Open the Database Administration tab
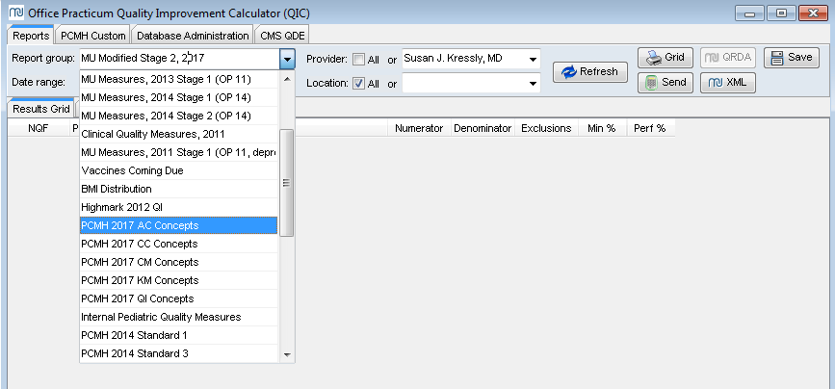Viewport: 835px width, 389px height. pos(193,36)
